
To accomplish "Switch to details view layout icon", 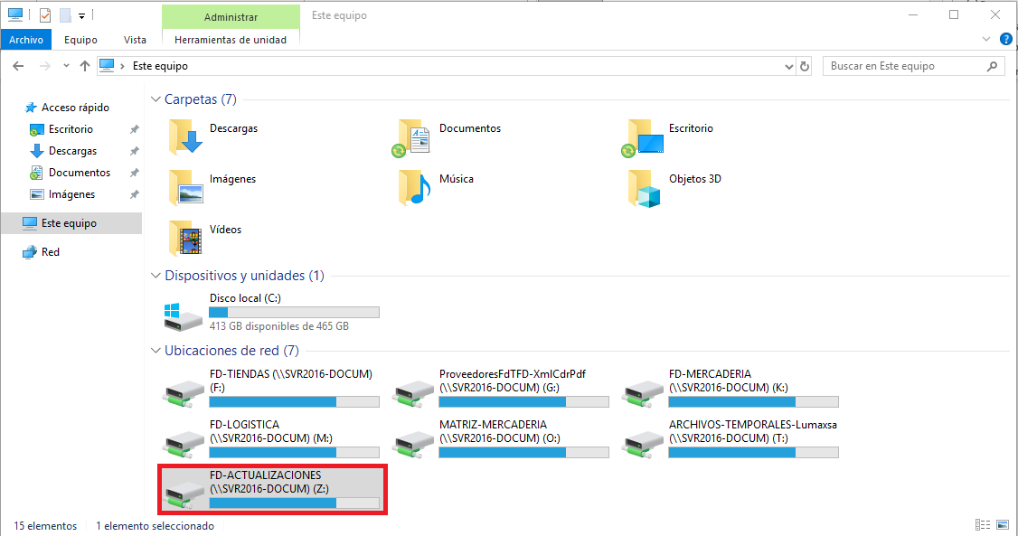I will (983, 525).
